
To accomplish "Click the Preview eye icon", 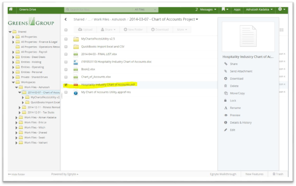I will pos(225,115).
